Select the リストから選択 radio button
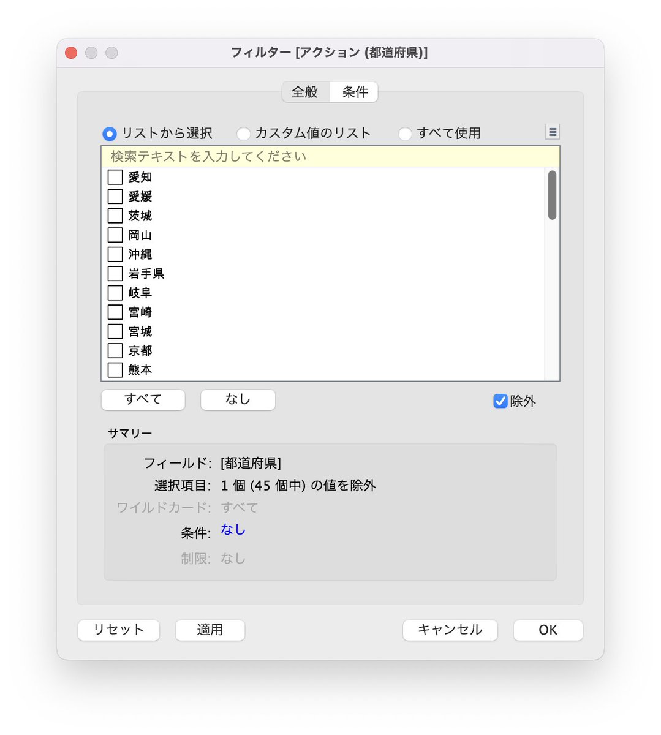Image resolution: width=661 pixels, height=735 pixels. [x=109, y=134]
